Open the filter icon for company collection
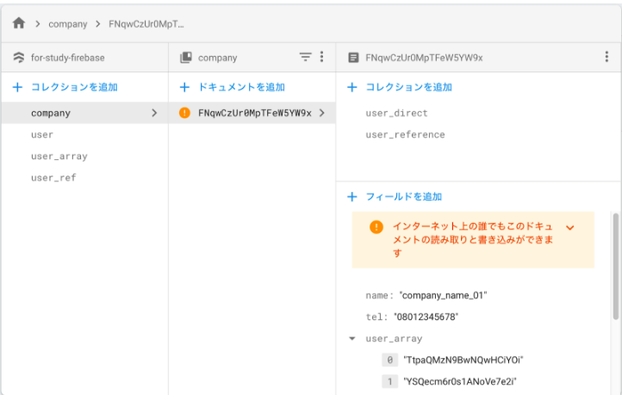 click(305, 57)
